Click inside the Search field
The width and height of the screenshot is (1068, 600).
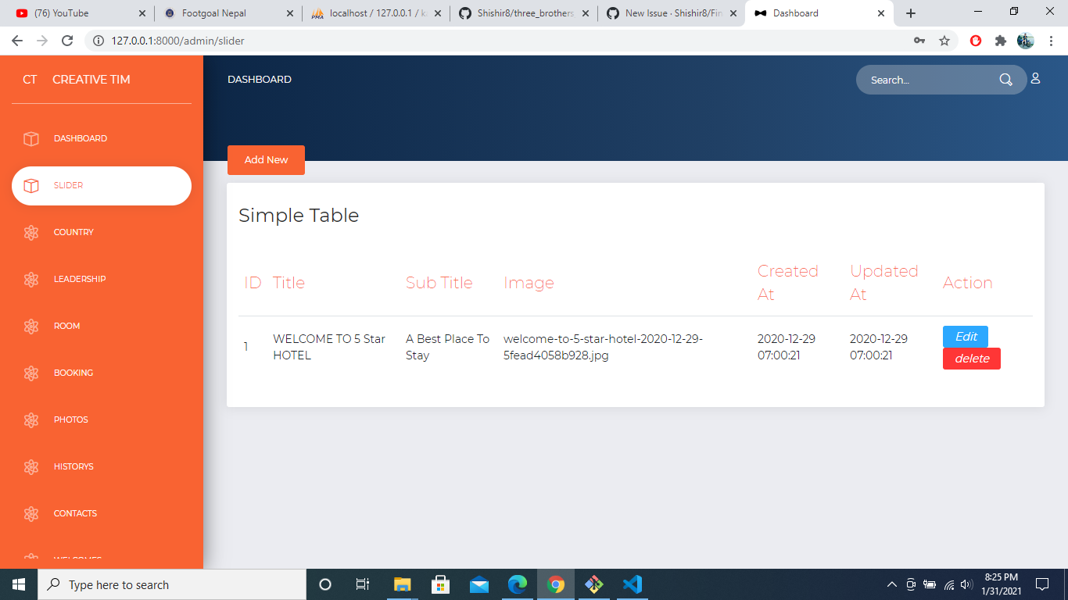click(x=923, y=80)
